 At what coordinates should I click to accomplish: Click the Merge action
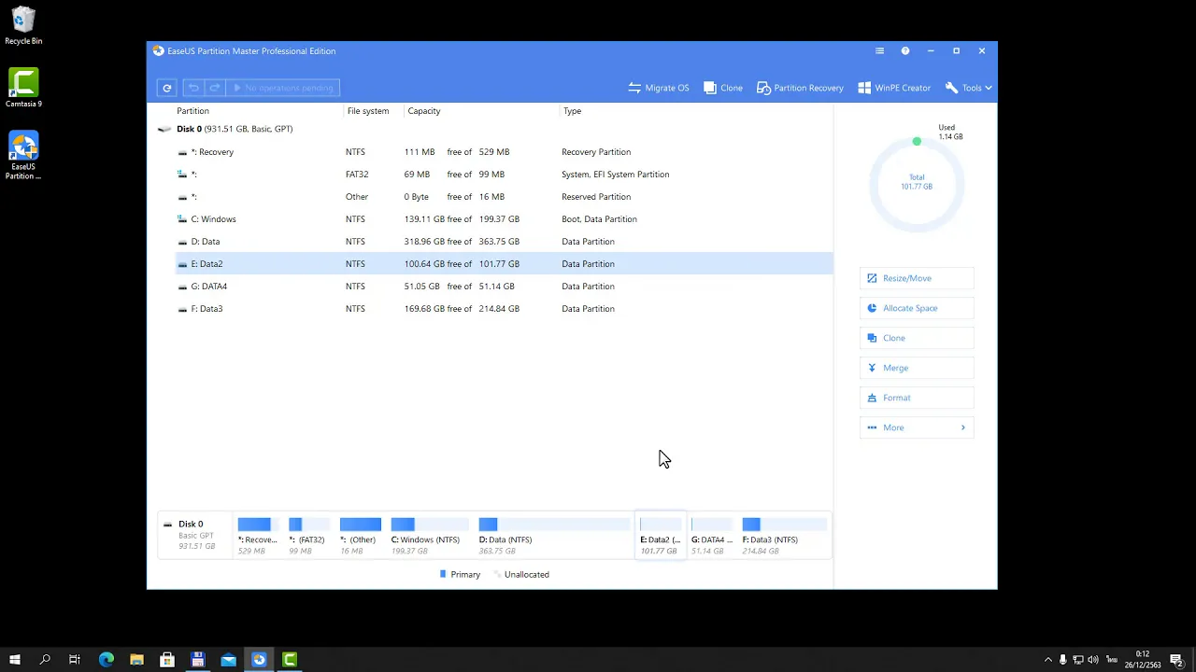coord(917,368)
